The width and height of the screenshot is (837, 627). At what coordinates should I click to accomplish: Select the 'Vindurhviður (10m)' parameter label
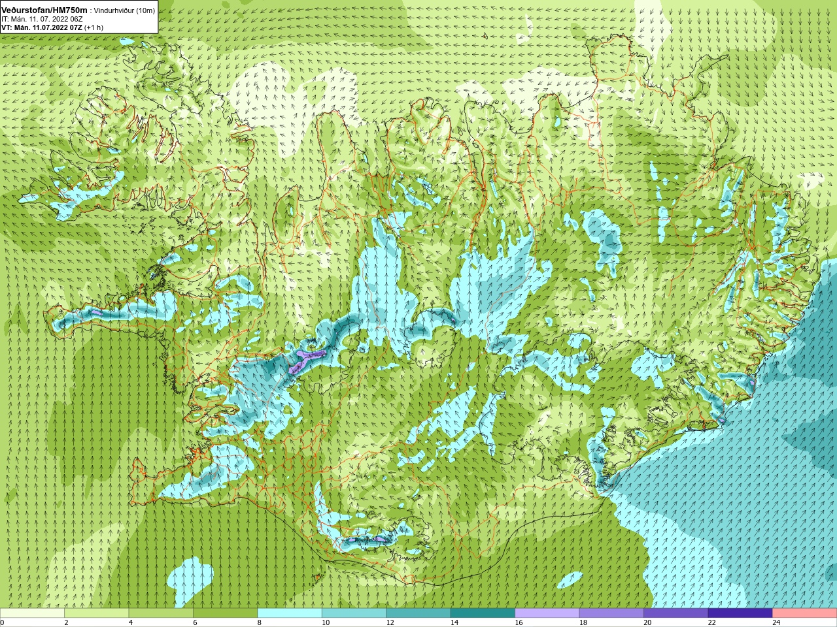tap(125, 11)
